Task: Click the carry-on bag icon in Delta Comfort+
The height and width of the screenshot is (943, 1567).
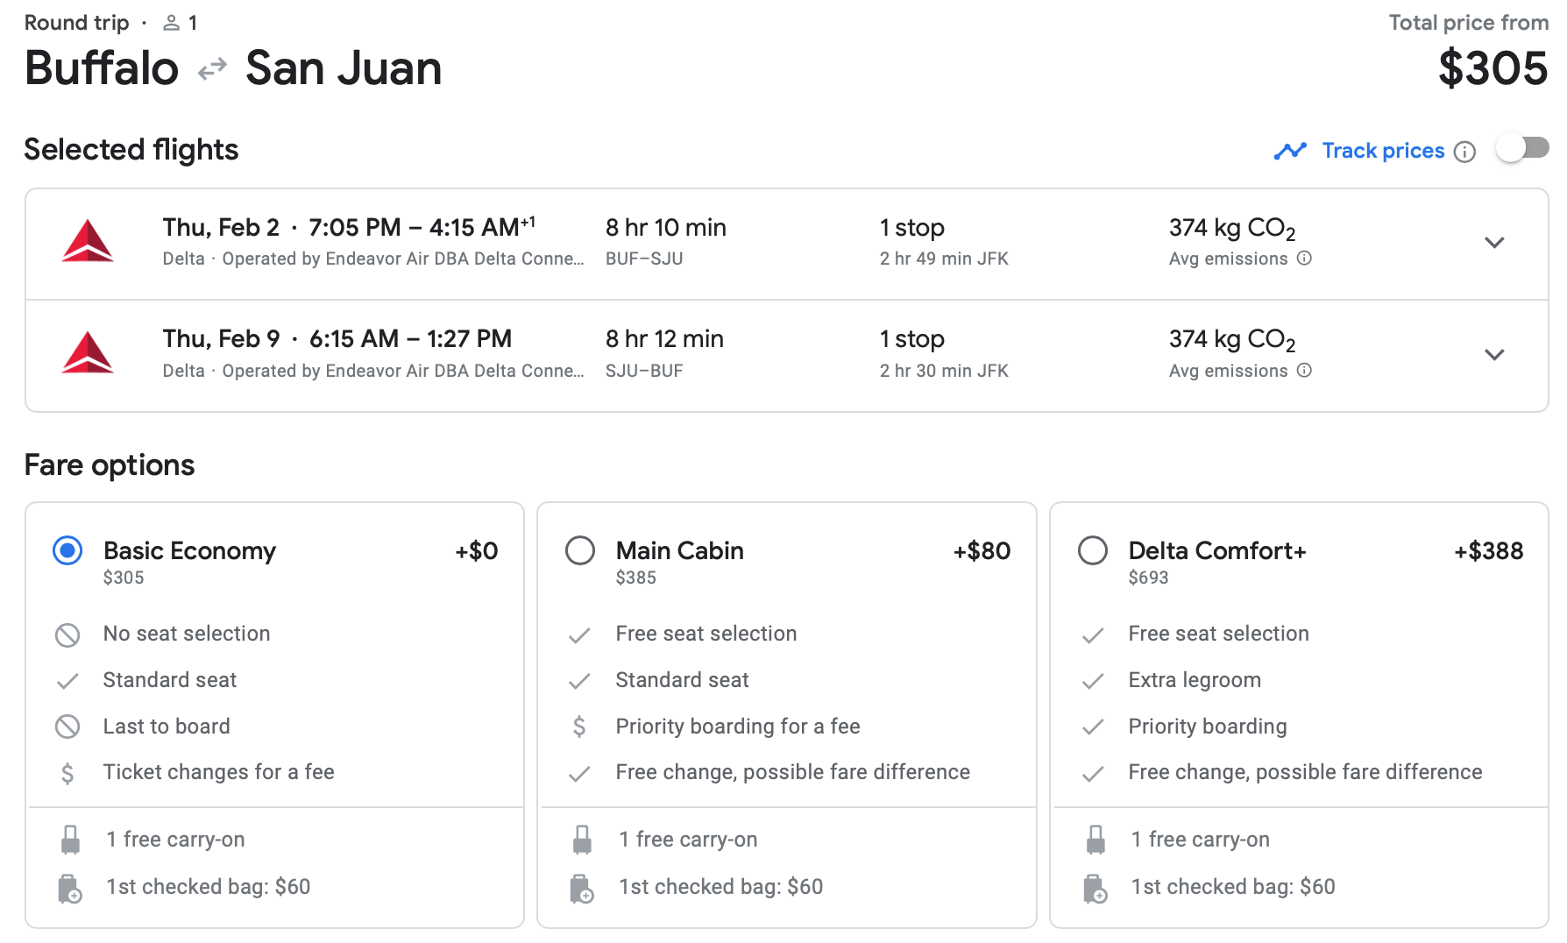Action: (x=1095, y=840)
